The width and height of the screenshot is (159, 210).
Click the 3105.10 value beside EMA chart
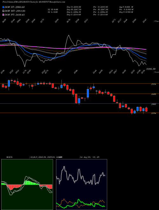(x=151, y=69)
